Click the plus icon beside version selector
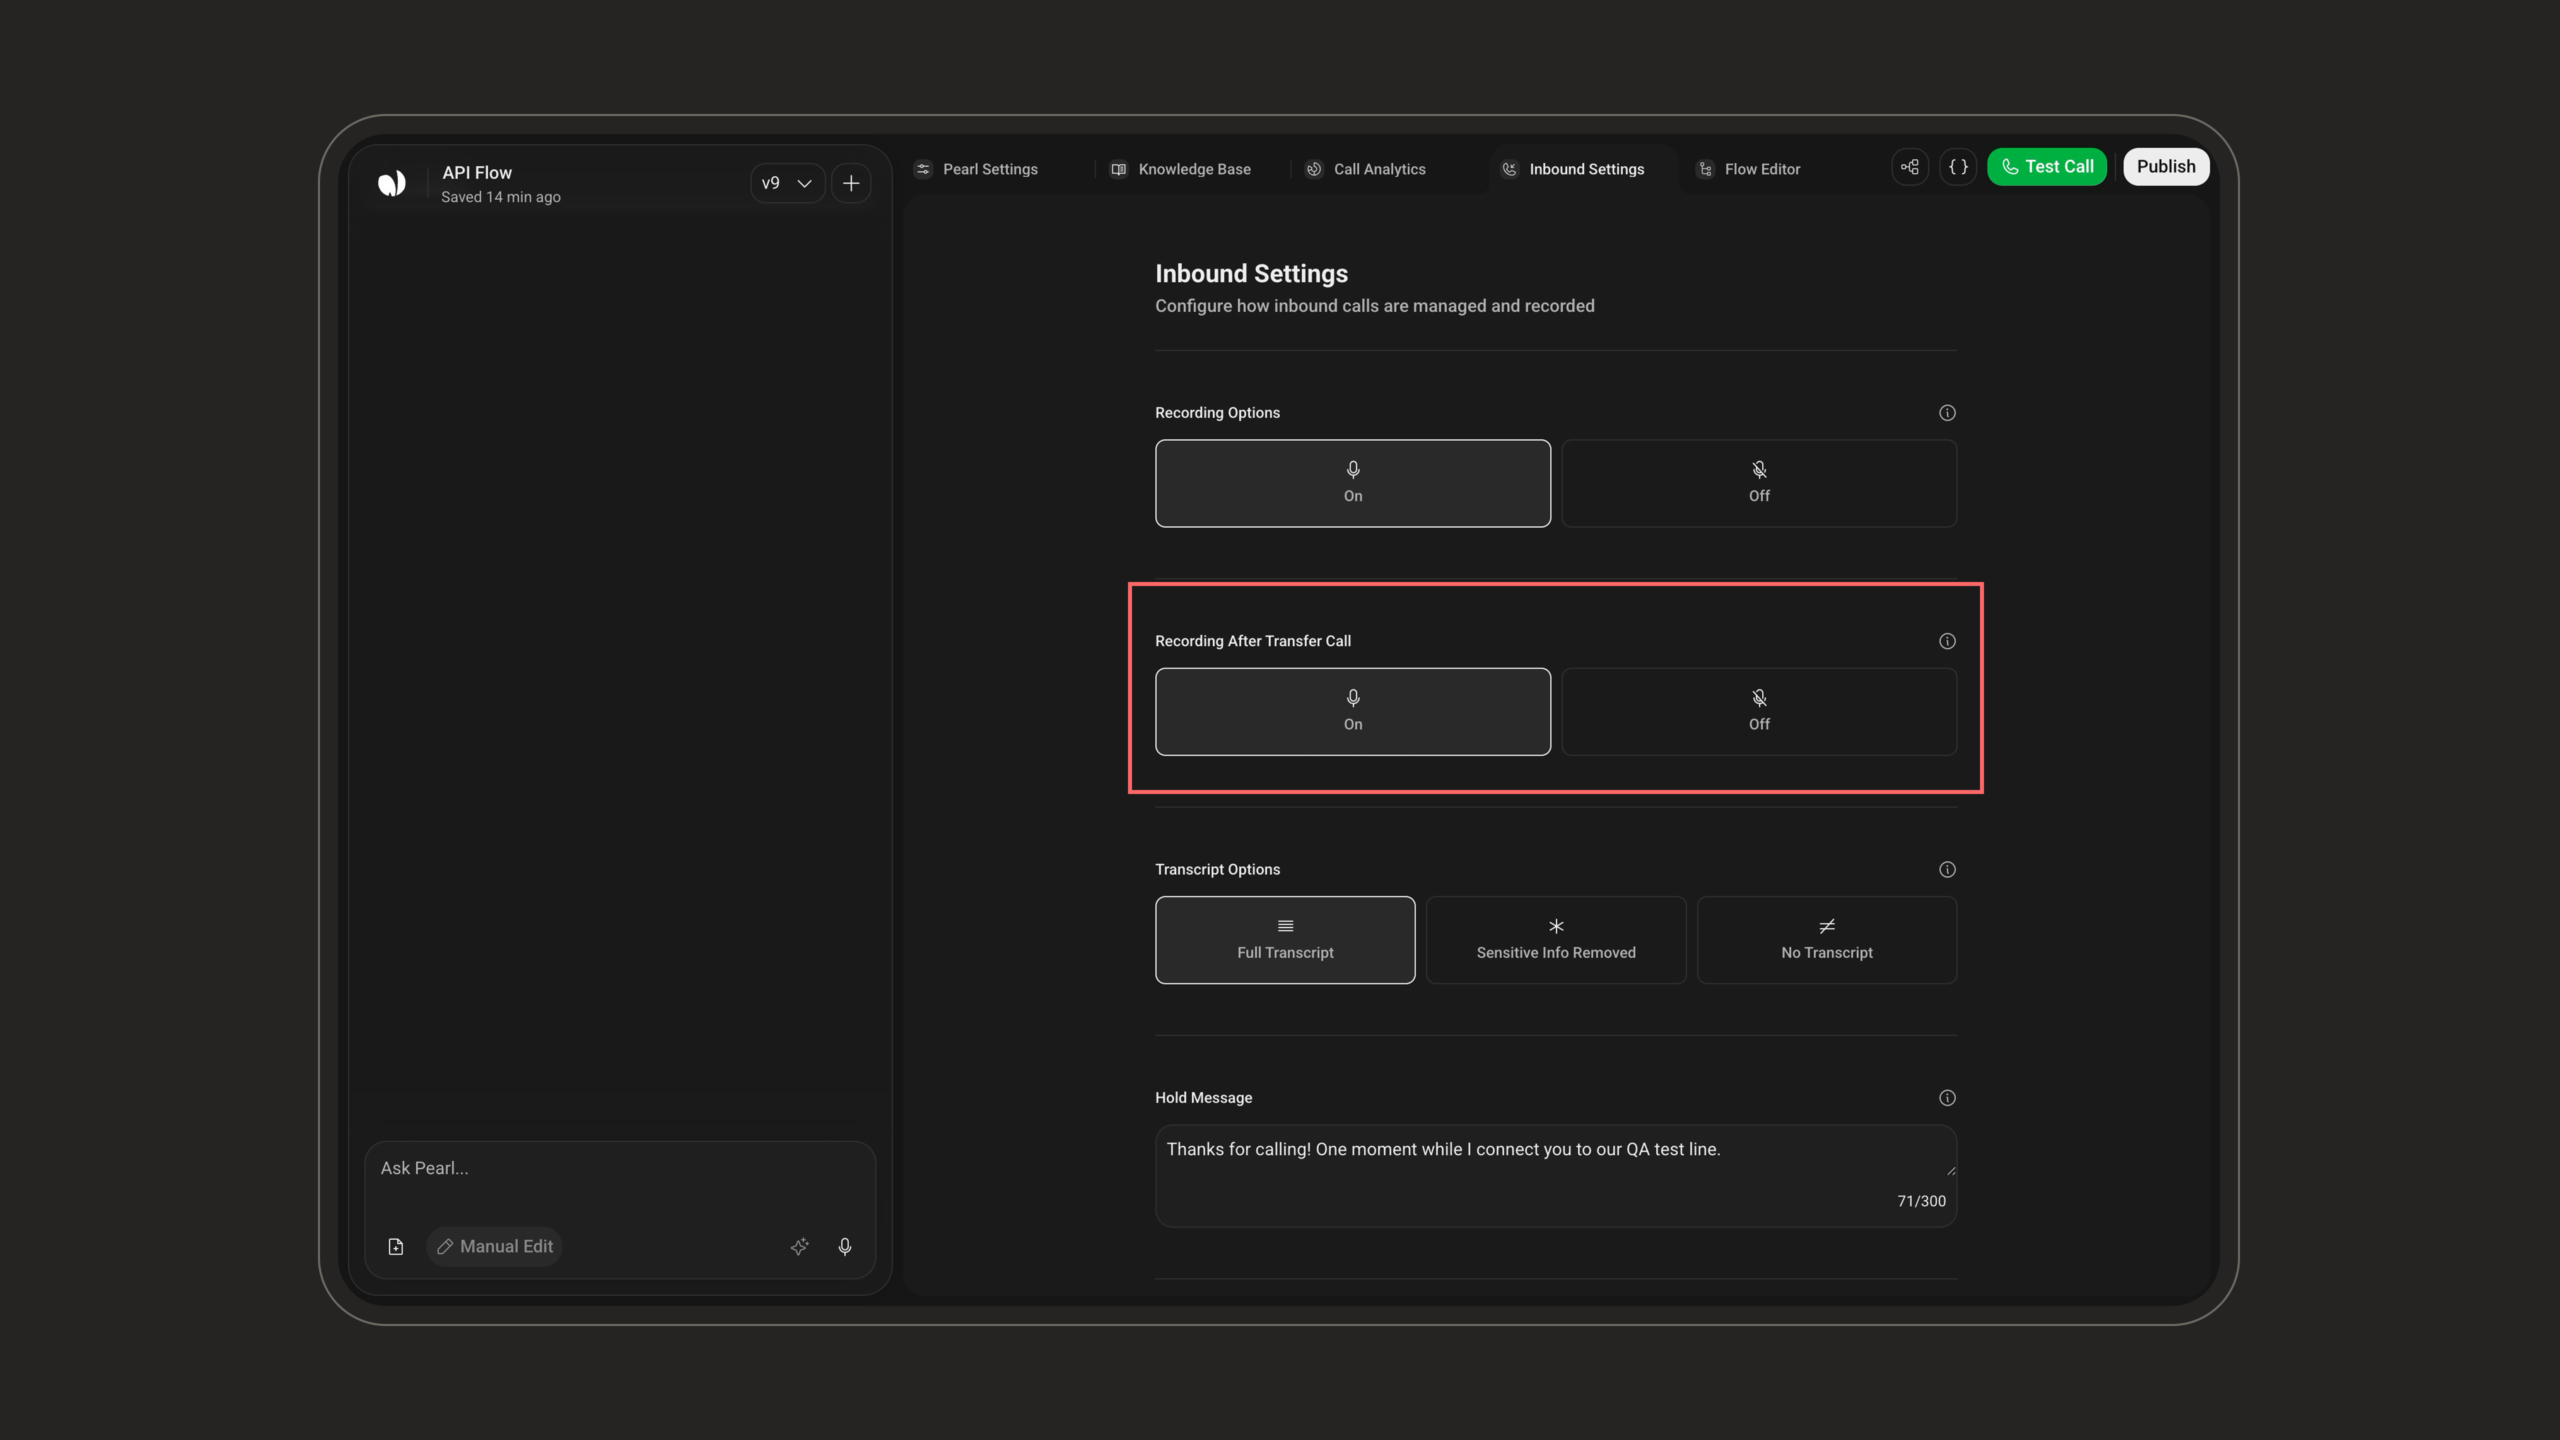This screenshot has width=2560, height=1440. [850, 183]
